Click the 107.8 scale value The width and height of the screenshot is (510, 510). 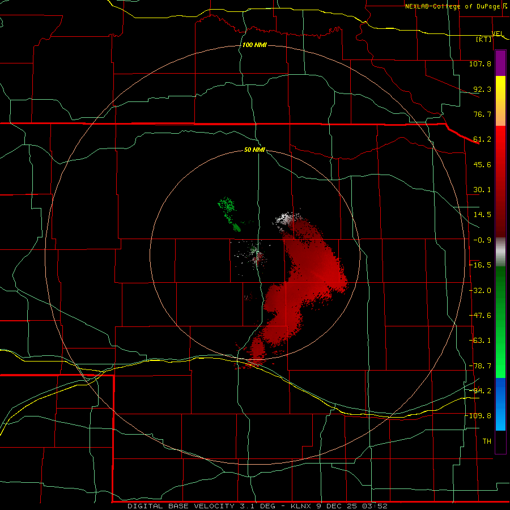[x=480, y=63]
